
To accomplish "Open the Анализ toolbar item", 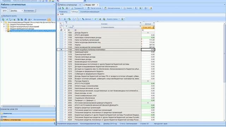I will click(128, 8).
